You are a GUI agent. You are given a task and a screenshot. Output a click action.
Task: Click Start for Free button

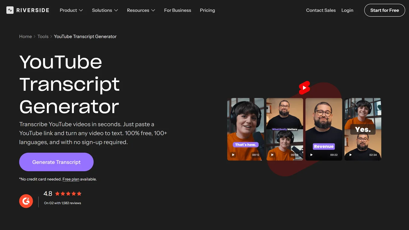tap(385, 10)
